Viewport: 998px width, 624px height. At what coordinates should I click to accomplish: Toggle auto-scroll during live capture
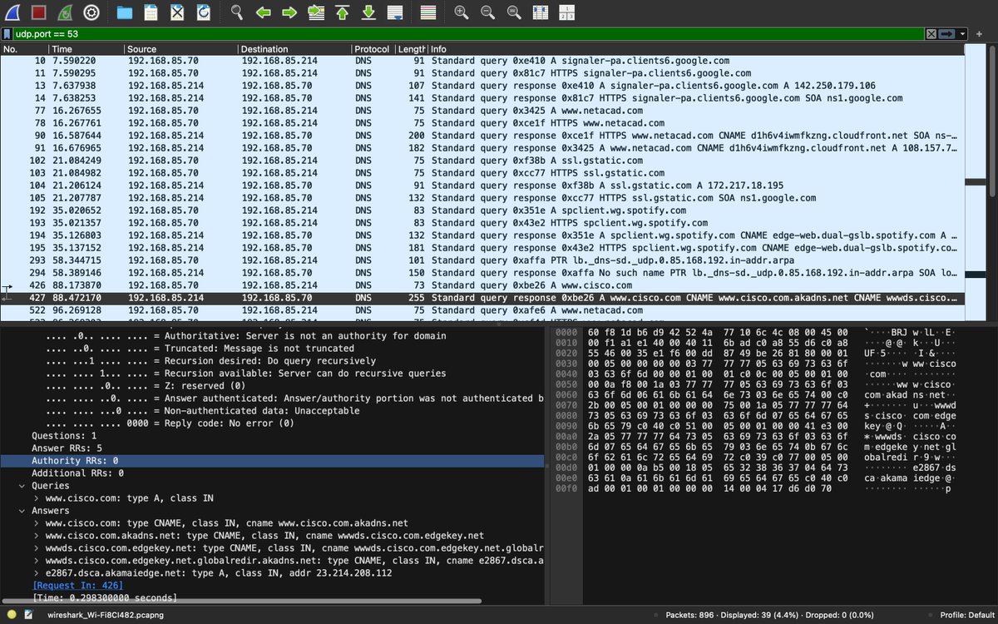coord(393,12)
